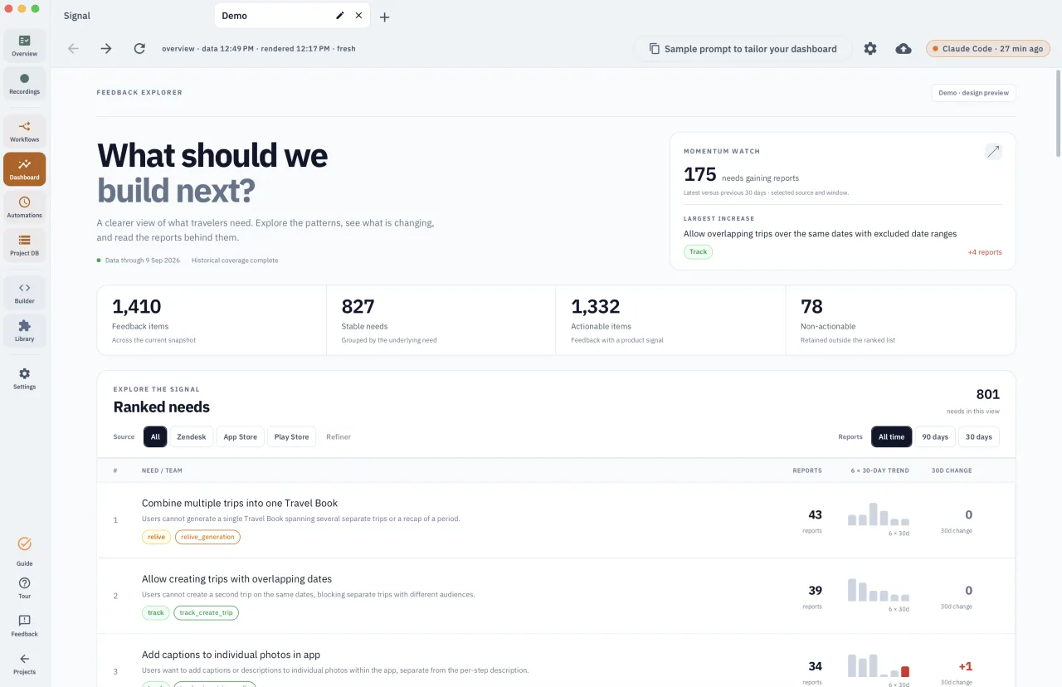Add a new tab with the plus icon

click(x=384, y=17)
